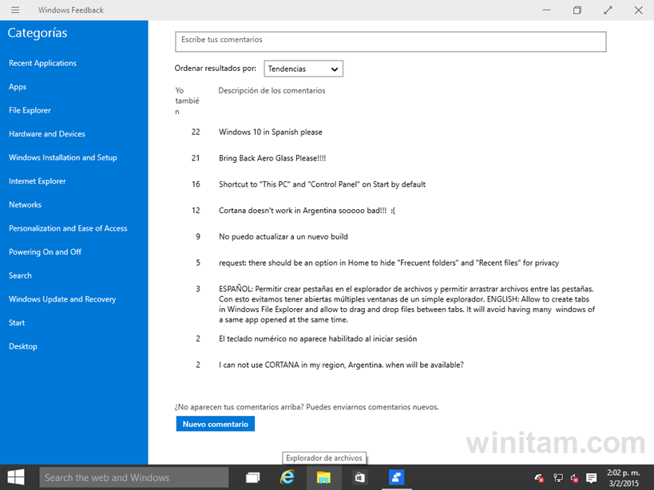Click the Nuevo comentario button
This screenshot has width=654, height=490.
point(215,424)
